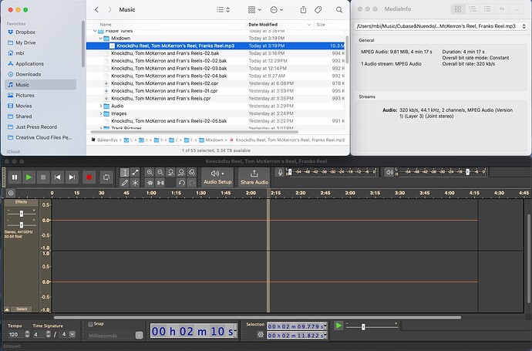Click the Tempo value field

[15, 334]
